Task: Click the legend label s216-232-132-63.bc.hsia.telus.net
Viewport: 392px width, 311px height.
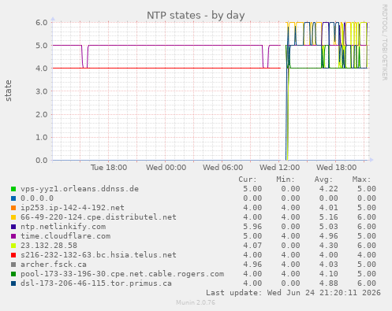Action: [99, 255]
